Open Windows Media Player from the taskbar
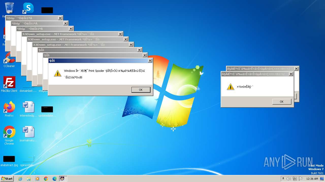 point(37,179)
